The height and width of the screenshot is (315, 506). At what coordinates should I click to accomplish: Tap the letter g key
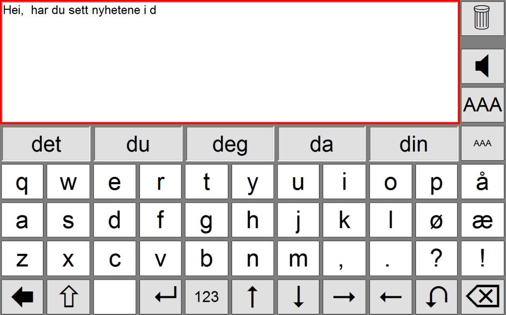tap(206, 220)
